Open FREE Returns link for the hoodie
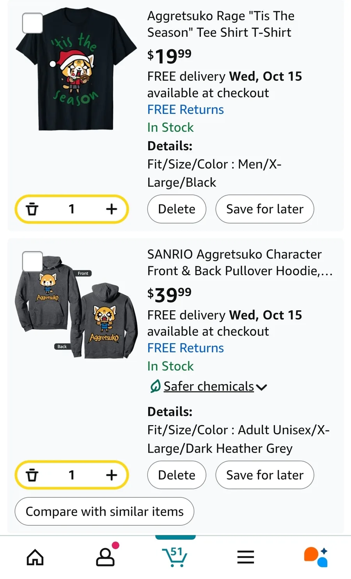Viewport: 351px width, 579px height. pos(186,348)
